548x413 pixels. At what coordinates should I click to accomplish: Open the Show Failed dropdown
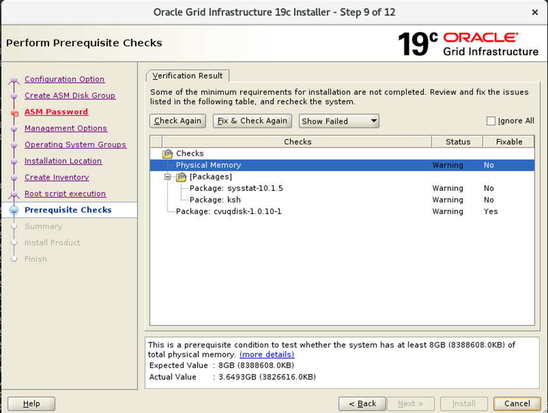339,121
